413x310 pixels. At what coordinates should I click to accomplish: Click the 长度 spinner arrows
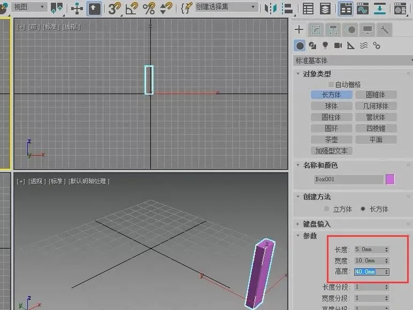click(x=386, y=249)
